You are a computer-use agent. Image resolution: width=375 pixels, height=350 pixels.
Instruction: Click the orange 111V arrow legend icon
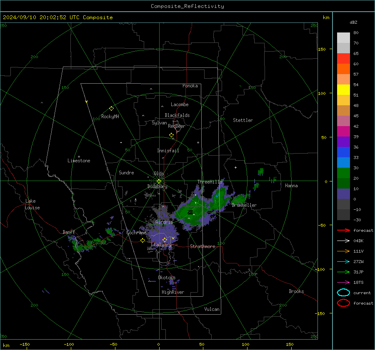tap(343, 251)
